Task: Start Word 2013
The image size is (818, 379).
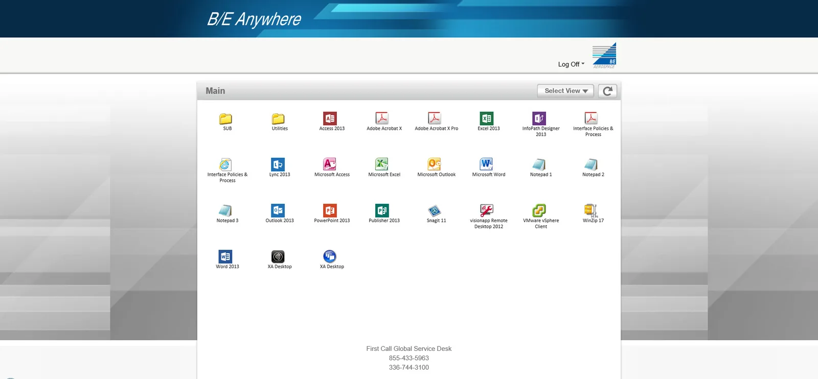Action: click(226, 256)
